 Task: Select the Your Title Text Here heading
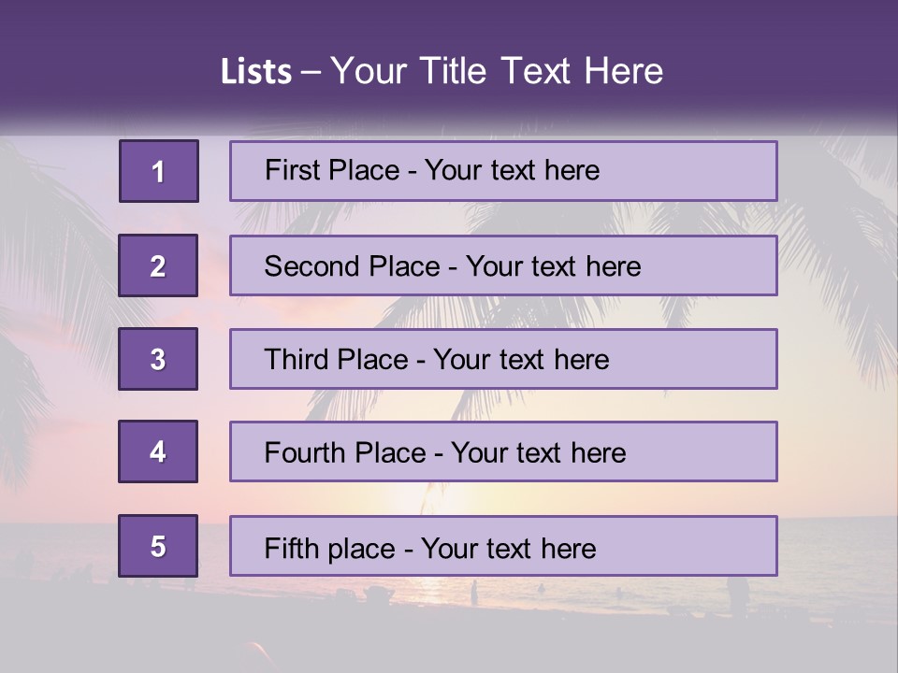[x=497, y=72]
